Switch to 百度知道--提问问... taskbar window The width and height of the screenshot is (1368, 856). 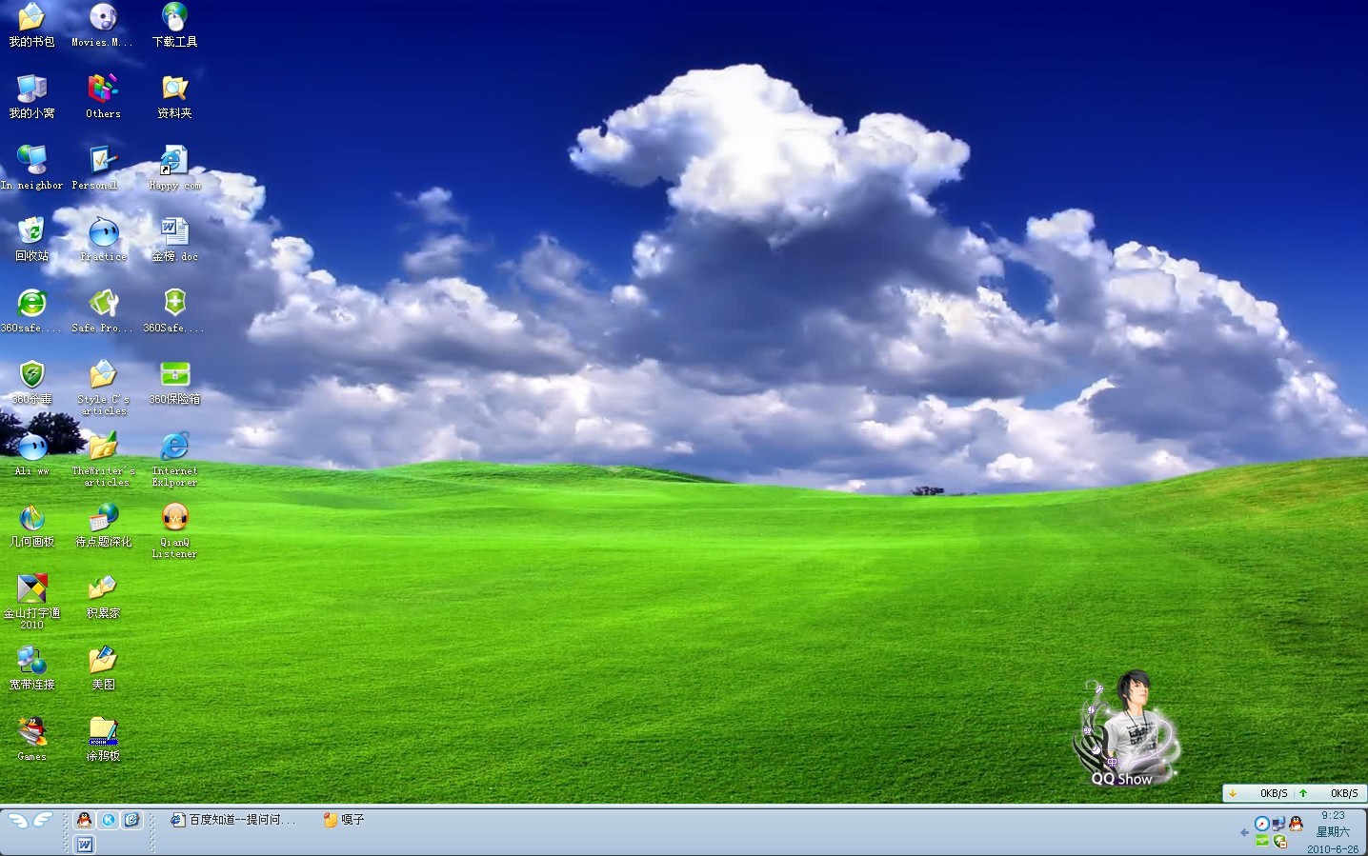pos(233,820)
